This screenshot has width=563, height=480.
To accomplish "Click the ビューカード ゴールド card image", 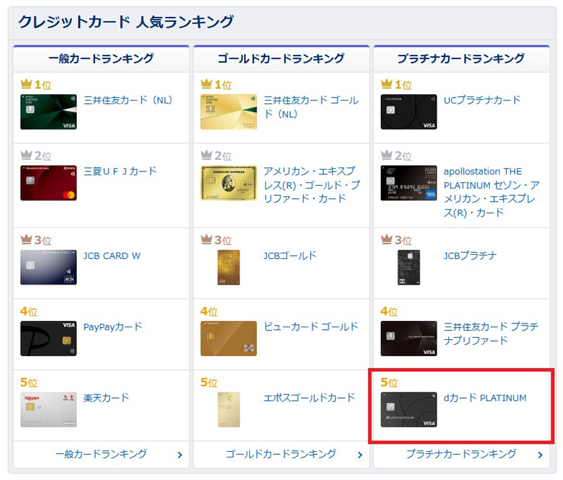I will click(229, 339).
